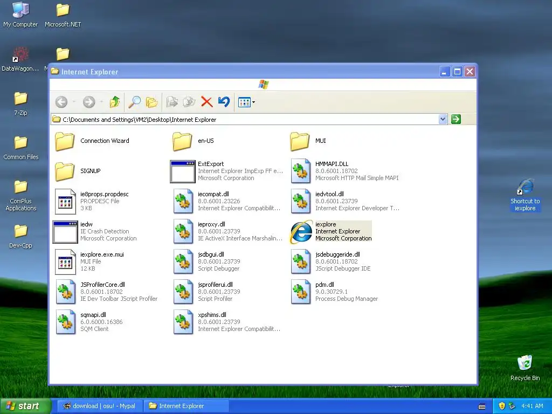Image resolution: width=552 pixels, height=414 pixels.
Task: Select the iedw crash detection file
Action: tap(95, 232)
